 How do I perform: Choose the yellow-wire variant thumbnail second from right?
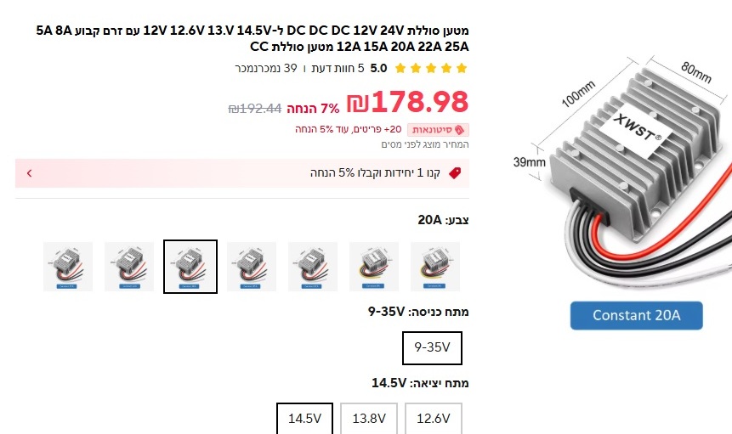tap(374, 267)
